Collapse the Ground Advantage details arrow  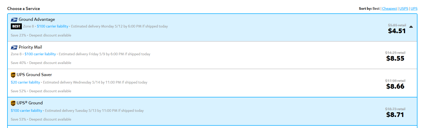[411, 27]
